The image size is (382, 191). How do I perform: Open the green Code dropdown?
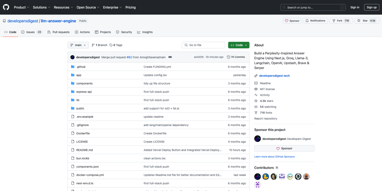coord(238,45)
